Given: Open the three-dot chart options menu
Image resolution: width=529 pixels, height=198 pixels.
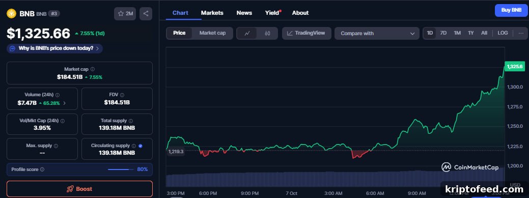Looking at the screenshot, I should pyautogui.click(x=521, y=33).
